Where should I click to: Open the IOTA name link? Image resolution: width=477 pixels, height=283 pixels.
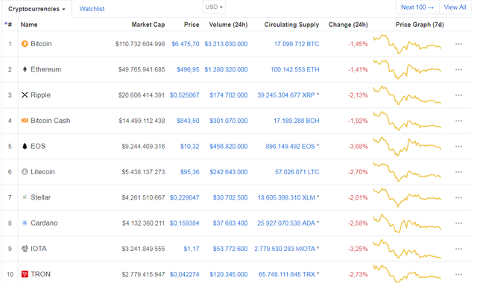(39, 249)
